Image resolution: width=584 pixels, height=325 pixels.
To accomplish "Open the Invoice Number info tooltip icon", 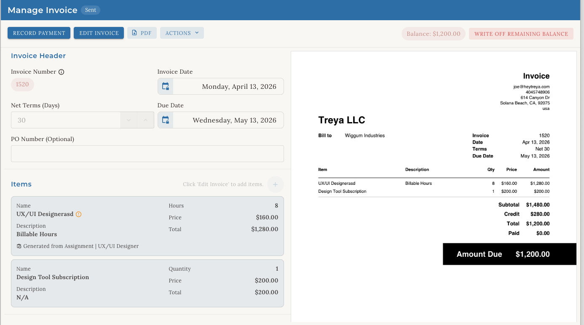I will [61, 72].
